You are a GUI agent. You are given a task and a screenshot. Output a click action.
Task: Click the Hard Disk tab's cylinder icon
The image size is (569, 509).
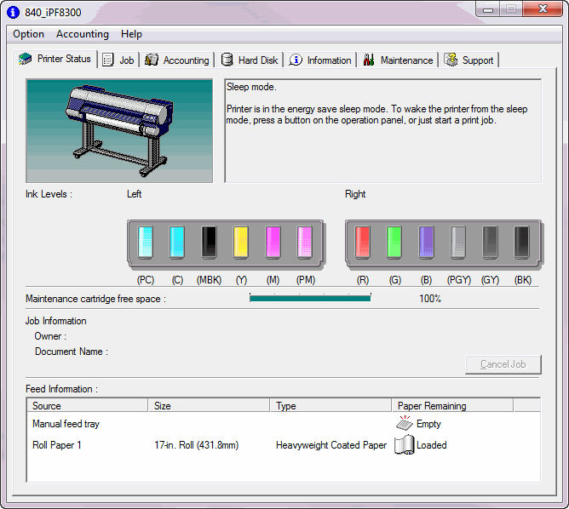tap(227, 60)
